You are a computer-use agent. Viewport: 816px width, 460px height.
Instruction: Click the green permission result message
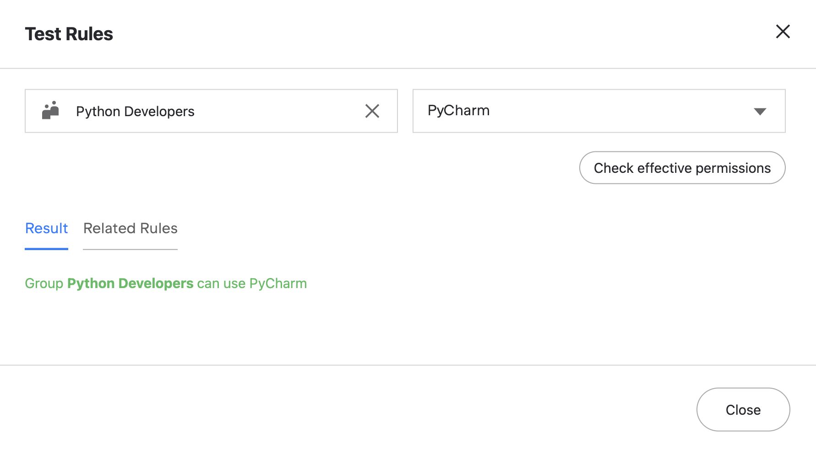click(x=166, y=283)
